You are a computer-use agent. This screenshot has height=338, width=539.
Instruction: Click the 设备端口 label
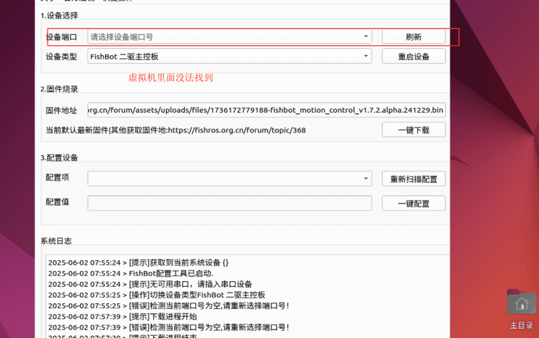62,37
